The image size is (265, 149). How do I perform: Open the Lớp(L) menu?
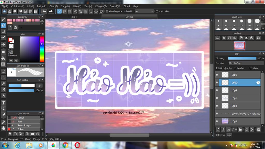click(x=31, y=6)
